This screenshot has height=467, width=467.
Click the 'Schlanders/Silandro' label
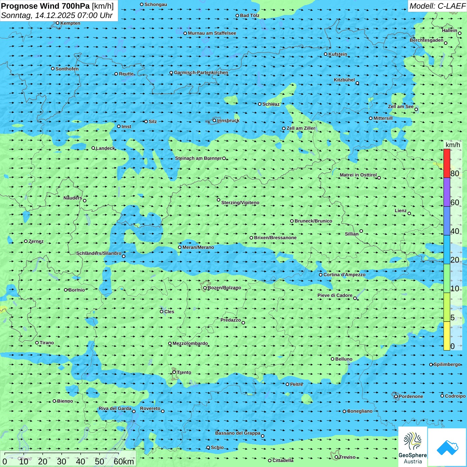click(x=99, y=253)
